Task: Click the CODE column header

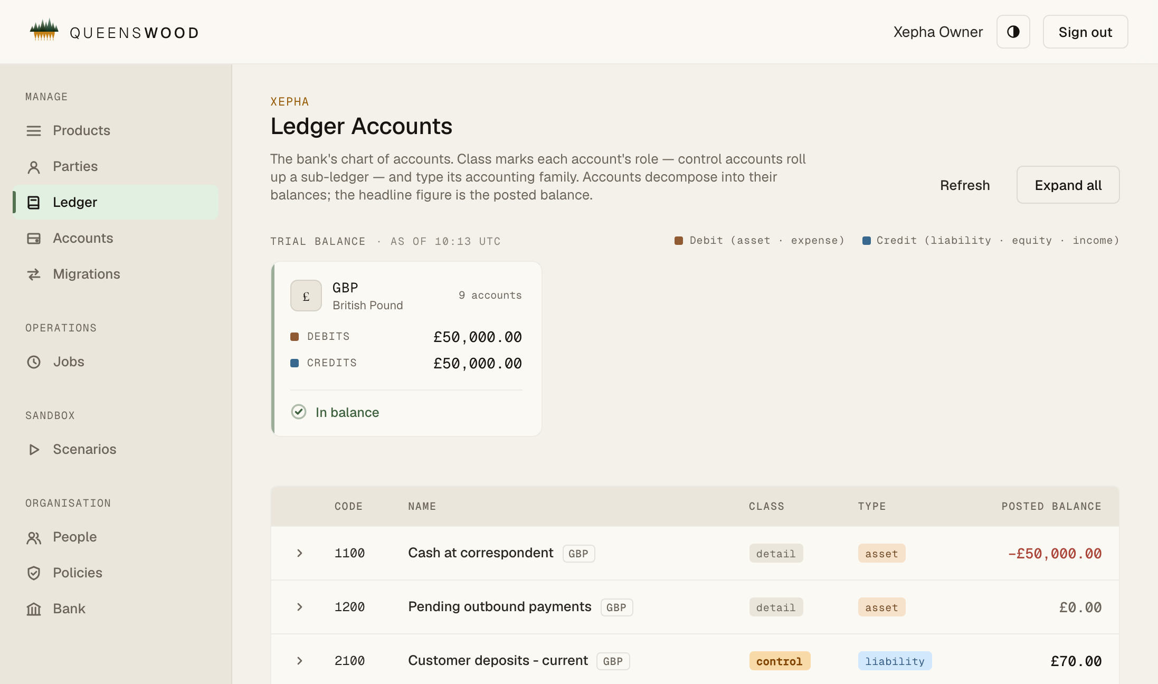Action: tap(348, 507)
